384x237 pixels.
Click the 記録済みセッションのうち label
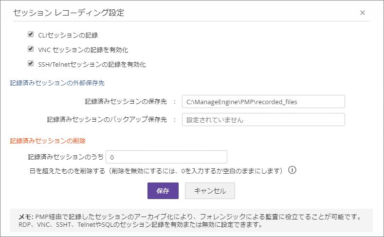click(66, 157)
